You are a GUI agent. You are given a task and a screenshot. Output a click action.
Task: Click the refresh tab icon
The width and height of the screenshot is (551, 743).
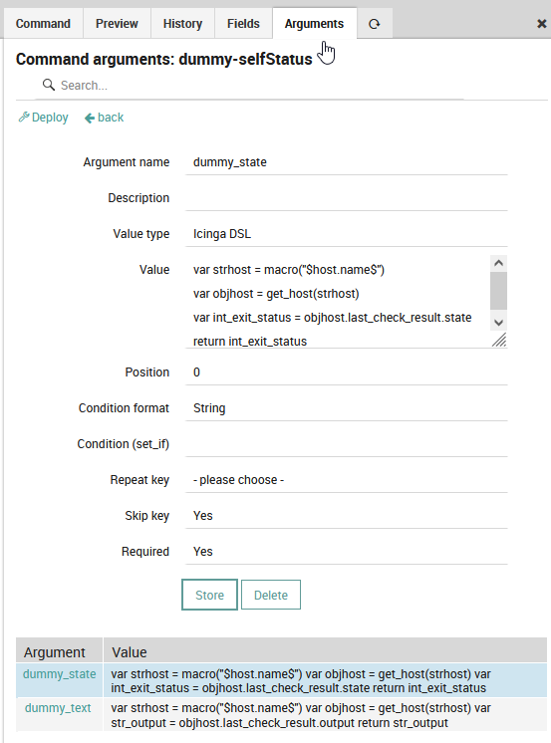[374, 24]
